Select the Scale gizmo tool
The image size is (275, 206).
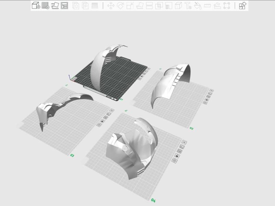[130, 5]
